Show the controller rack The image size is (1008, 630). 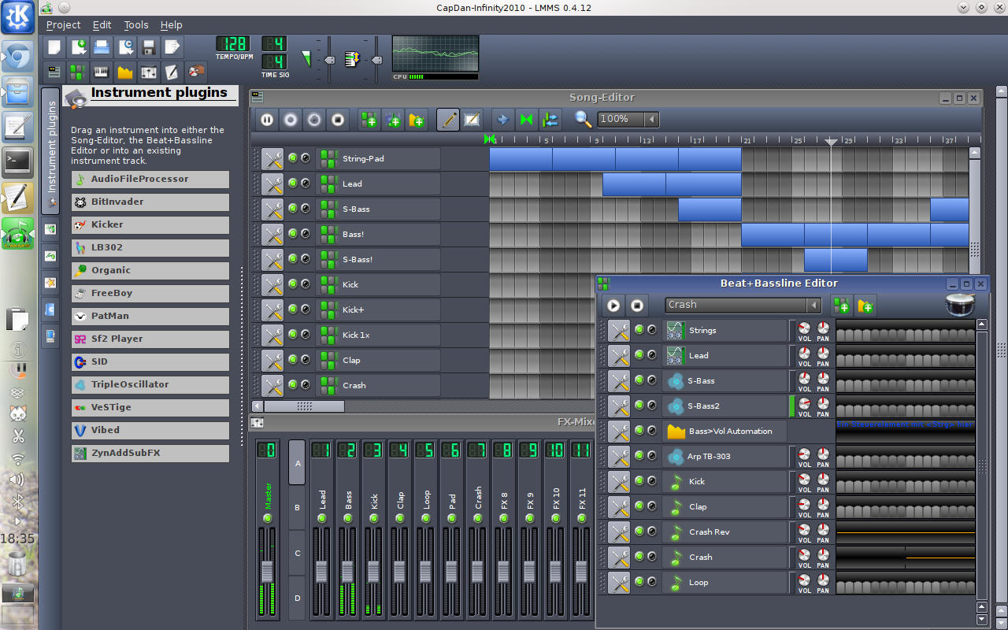tap(196, 72)
